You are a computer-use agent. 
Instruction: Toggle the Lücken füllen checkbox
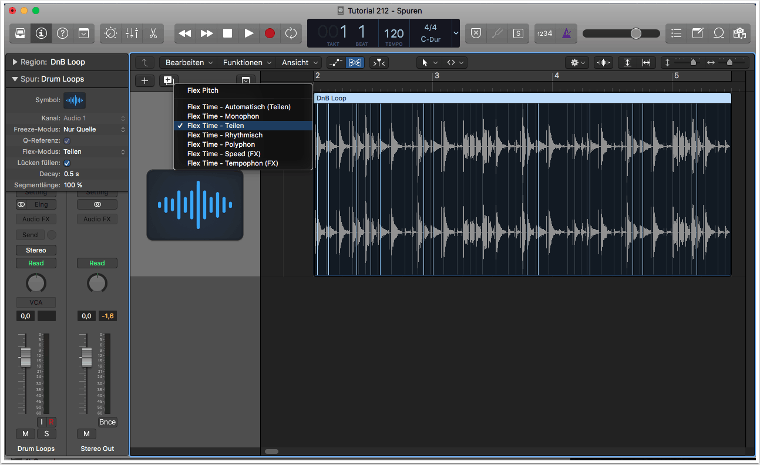[x=67, y=163]
